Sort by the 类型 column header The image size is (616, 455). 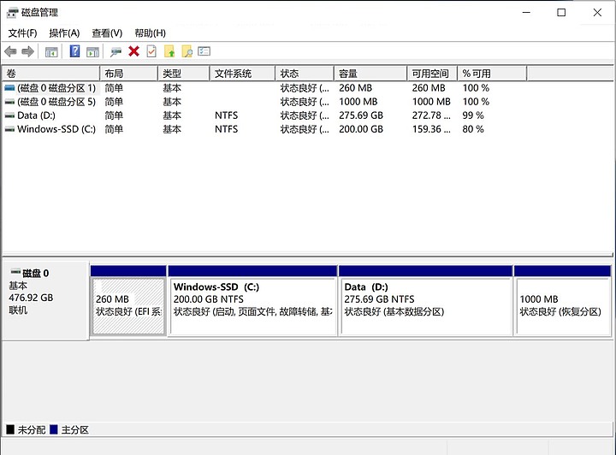(x=183, y=74)
